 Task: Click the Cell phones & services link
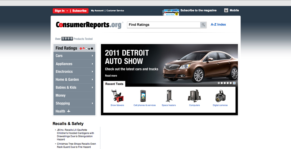click(x=145, y=105)
